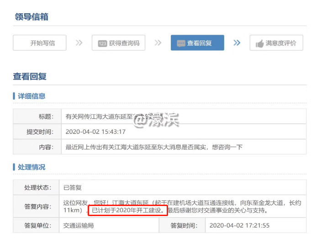The image size is (311, 238).
Task: Click the blue double arrow before 满意度评价
Action: (x=237, y=43)
